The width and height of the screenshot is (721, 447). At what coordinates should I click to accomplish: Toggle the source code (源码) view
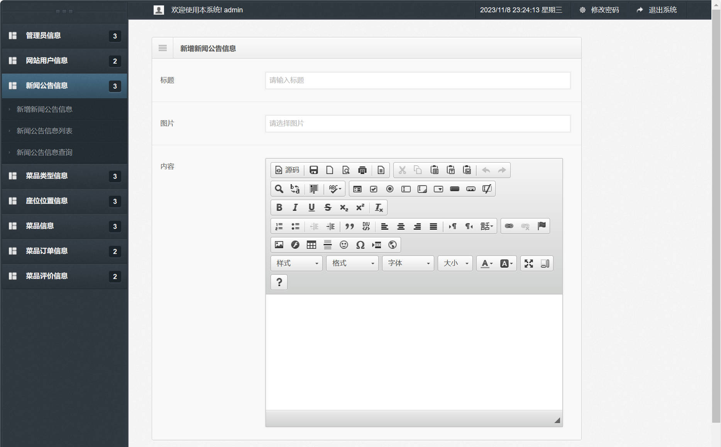pos(287,170)
